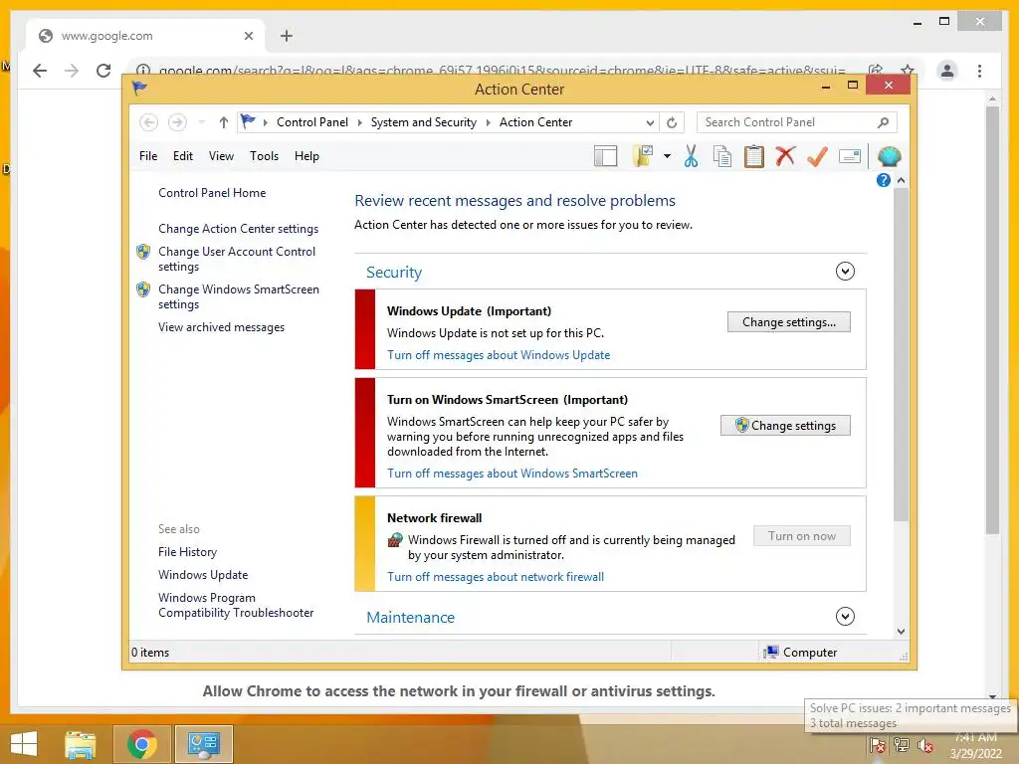Click scroll down arrow in Action Center
Screen dimensions: 1019x764
click(901, 632)
